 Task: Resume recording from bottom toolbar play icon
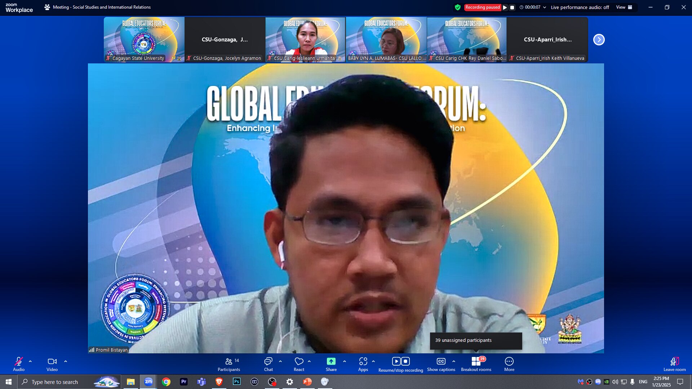(x=396, y=361)
